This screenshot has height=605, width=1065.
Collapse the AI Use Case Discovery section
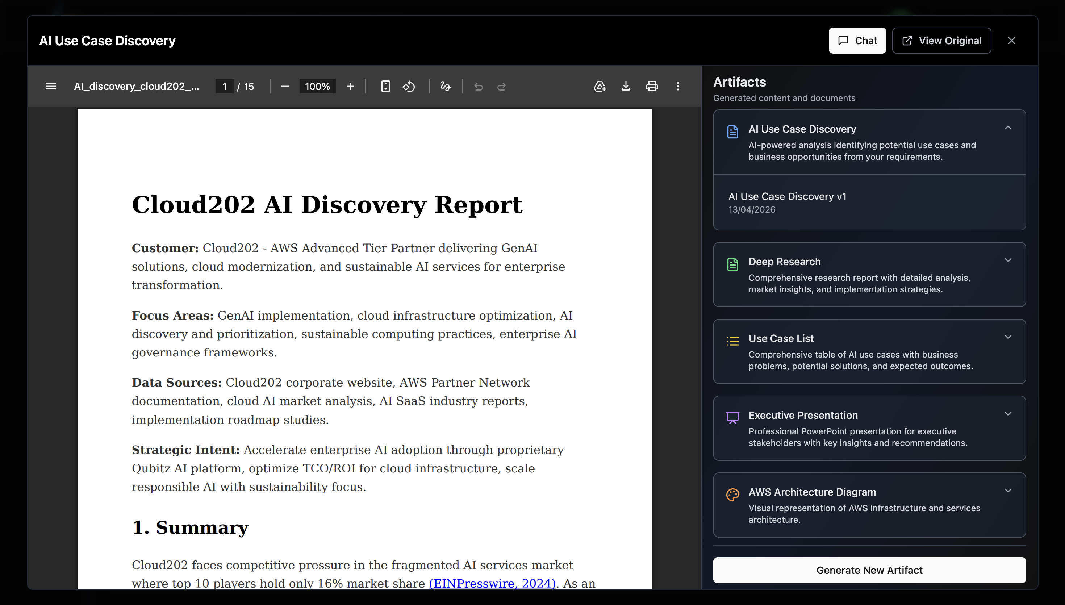[1008, 128]
